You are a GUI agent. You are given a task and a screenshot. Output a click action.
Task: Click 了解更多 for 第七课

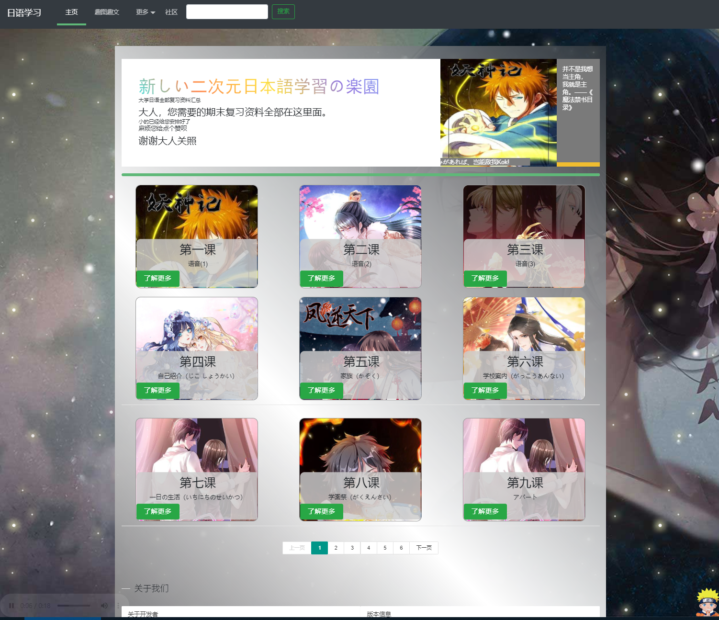click(x=158, y=512)
